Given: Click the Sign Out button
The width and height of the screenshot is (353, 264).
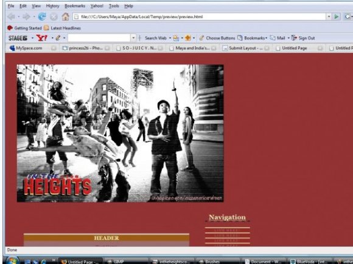Looking at the screenshot, I should (x=303, y=38).
